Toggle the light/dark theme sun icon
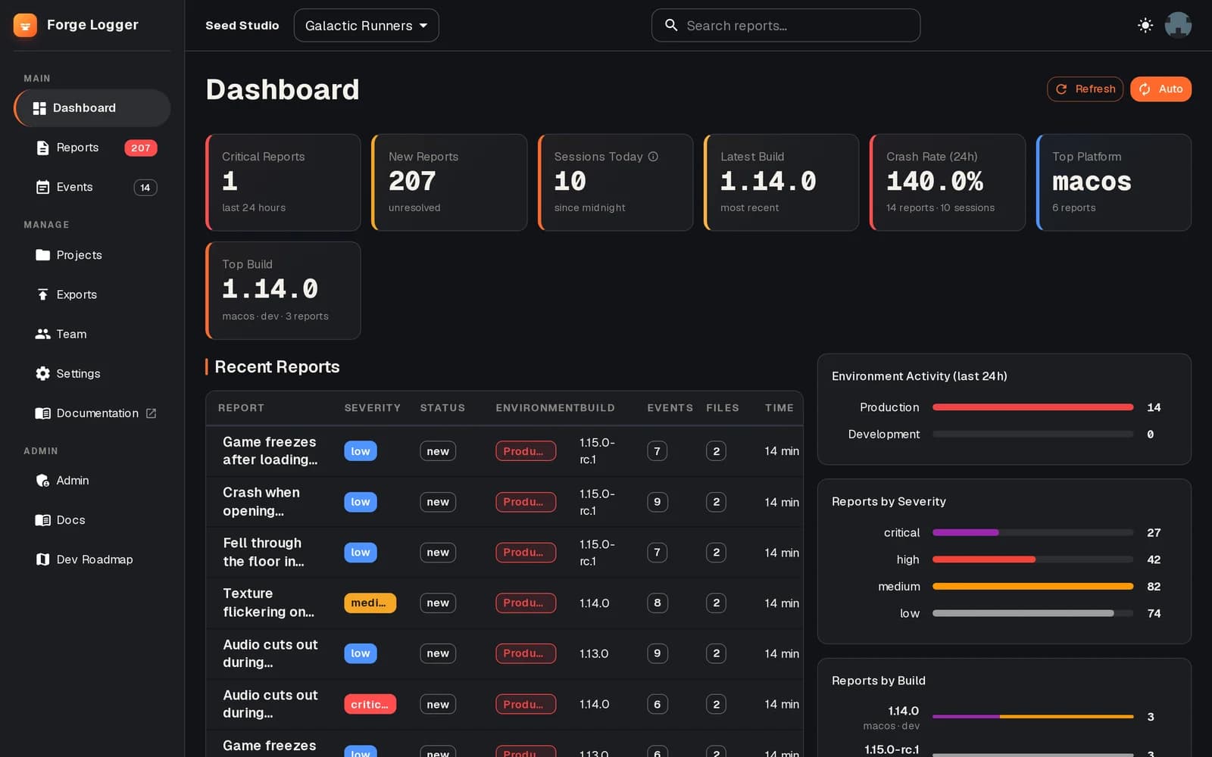Image resolution: width=1212 pixels, height=757 pixels. [x=1145, y=25]
